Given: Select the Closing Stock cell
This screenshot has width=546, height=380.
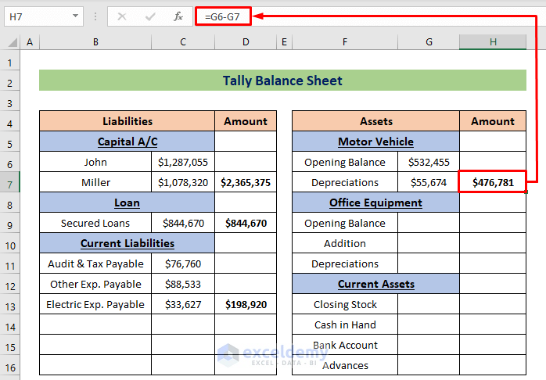Looking at the screenshot, I should 345,304.
